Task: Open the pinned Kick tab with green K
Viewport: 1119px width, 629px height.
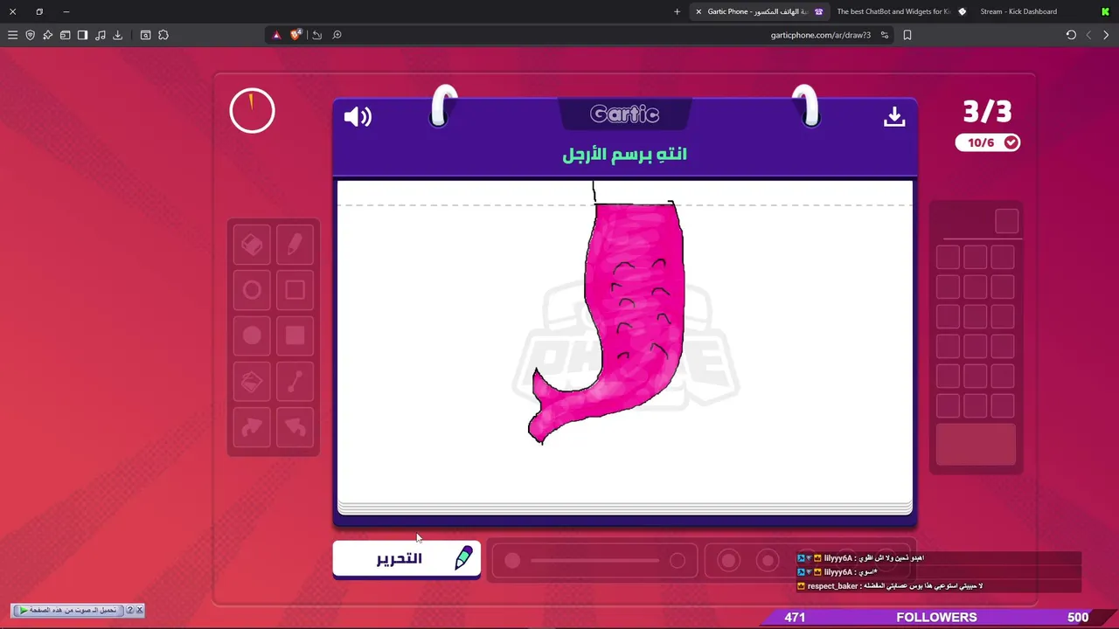Action: (x=1105, y=11)
